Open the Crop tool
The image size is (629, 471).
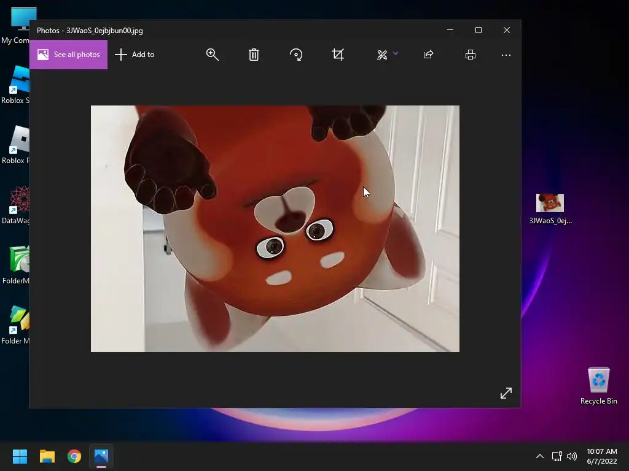click(x=338, y=55)
